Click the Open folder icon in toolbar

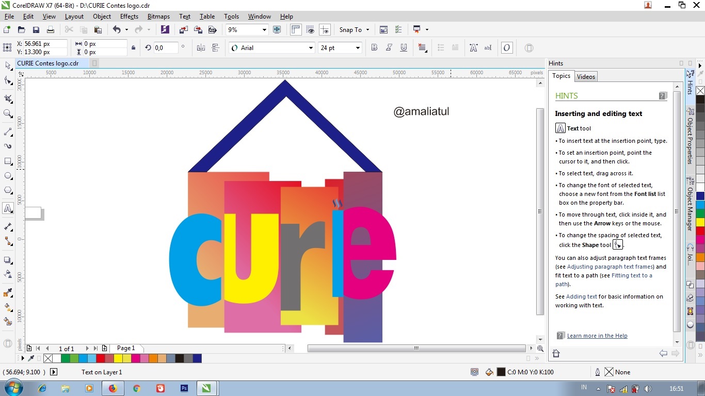[21, 30]
